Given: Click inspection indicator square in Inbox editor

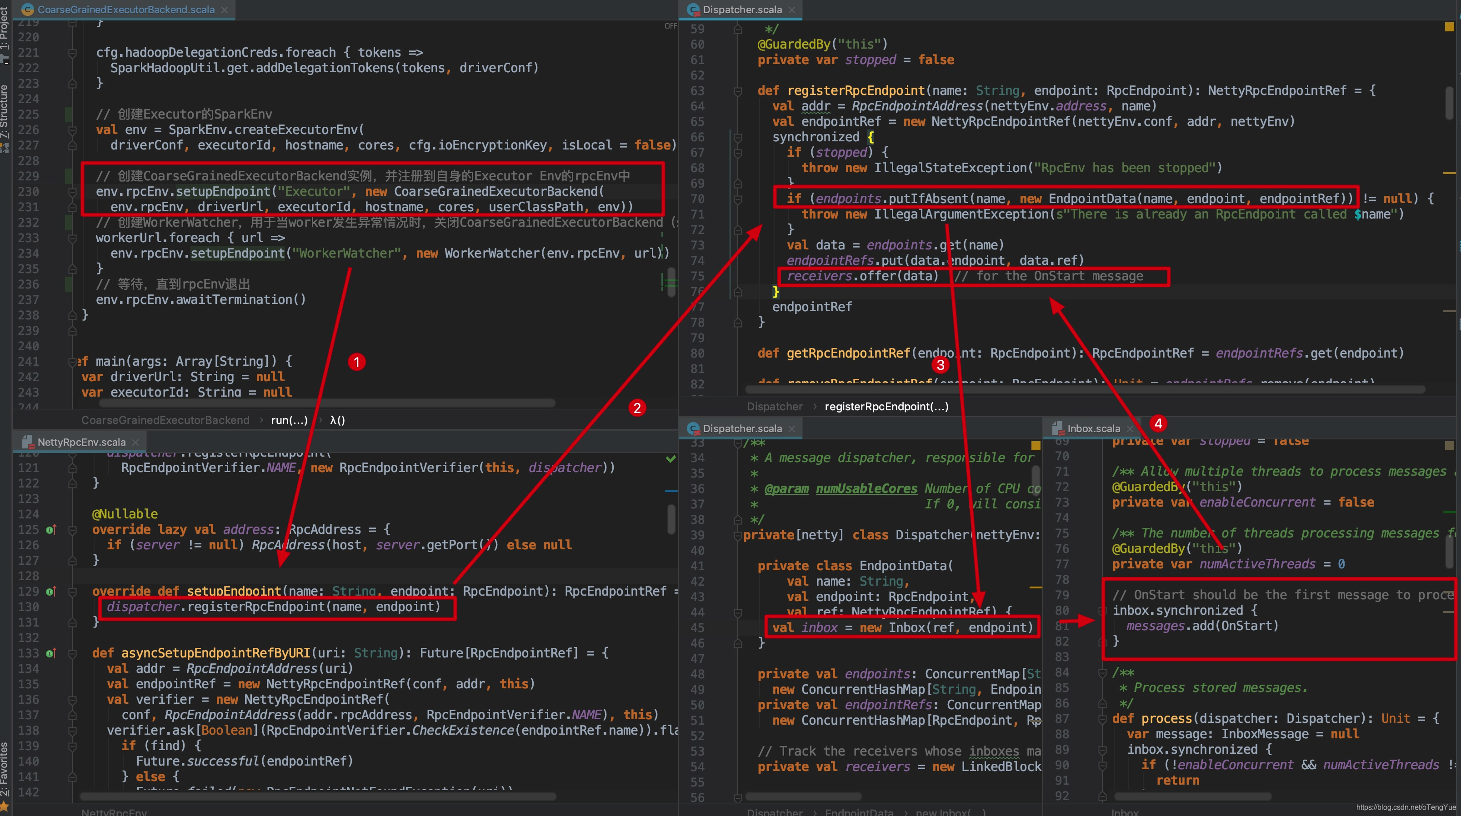Looking at the screenshot, I should (1449, 445).
